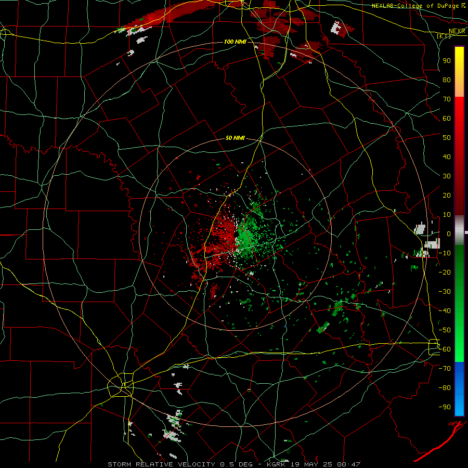Select the -10 value on the velocity scale
The image size is (468, 468).
[445, 253]
